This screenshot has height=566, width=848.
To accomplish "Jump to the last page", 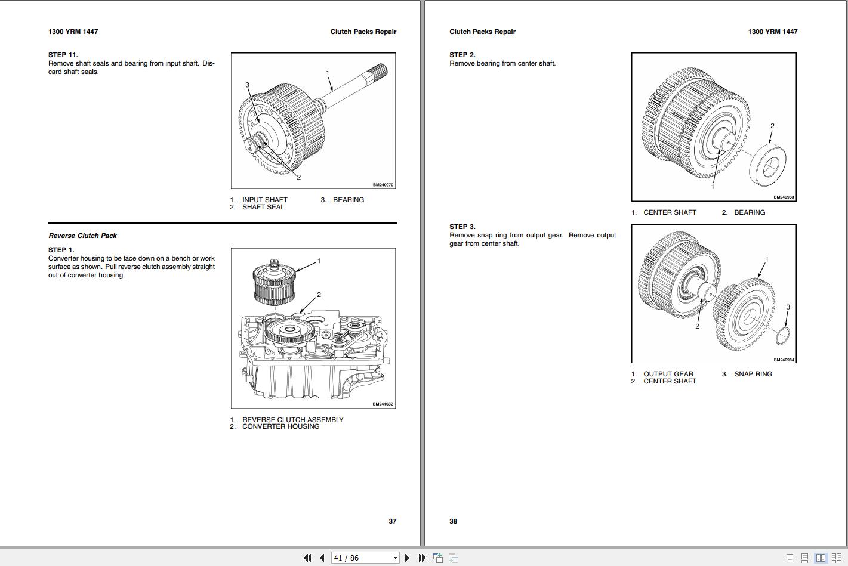I will [x=422, y=558].
